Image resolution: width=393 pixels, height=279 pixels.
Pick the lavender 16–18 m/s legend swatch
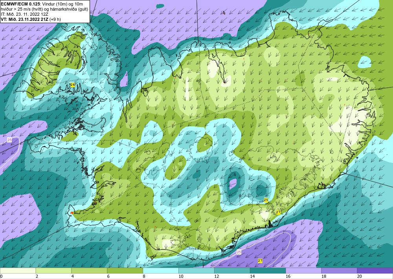coord(303,271)
